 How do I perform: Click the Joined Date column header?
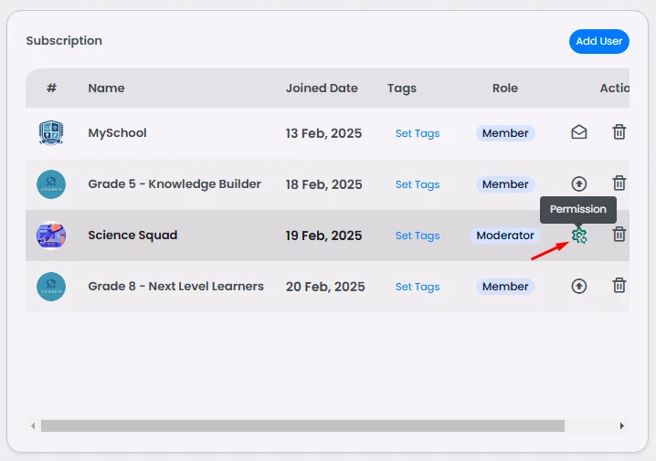322,89
